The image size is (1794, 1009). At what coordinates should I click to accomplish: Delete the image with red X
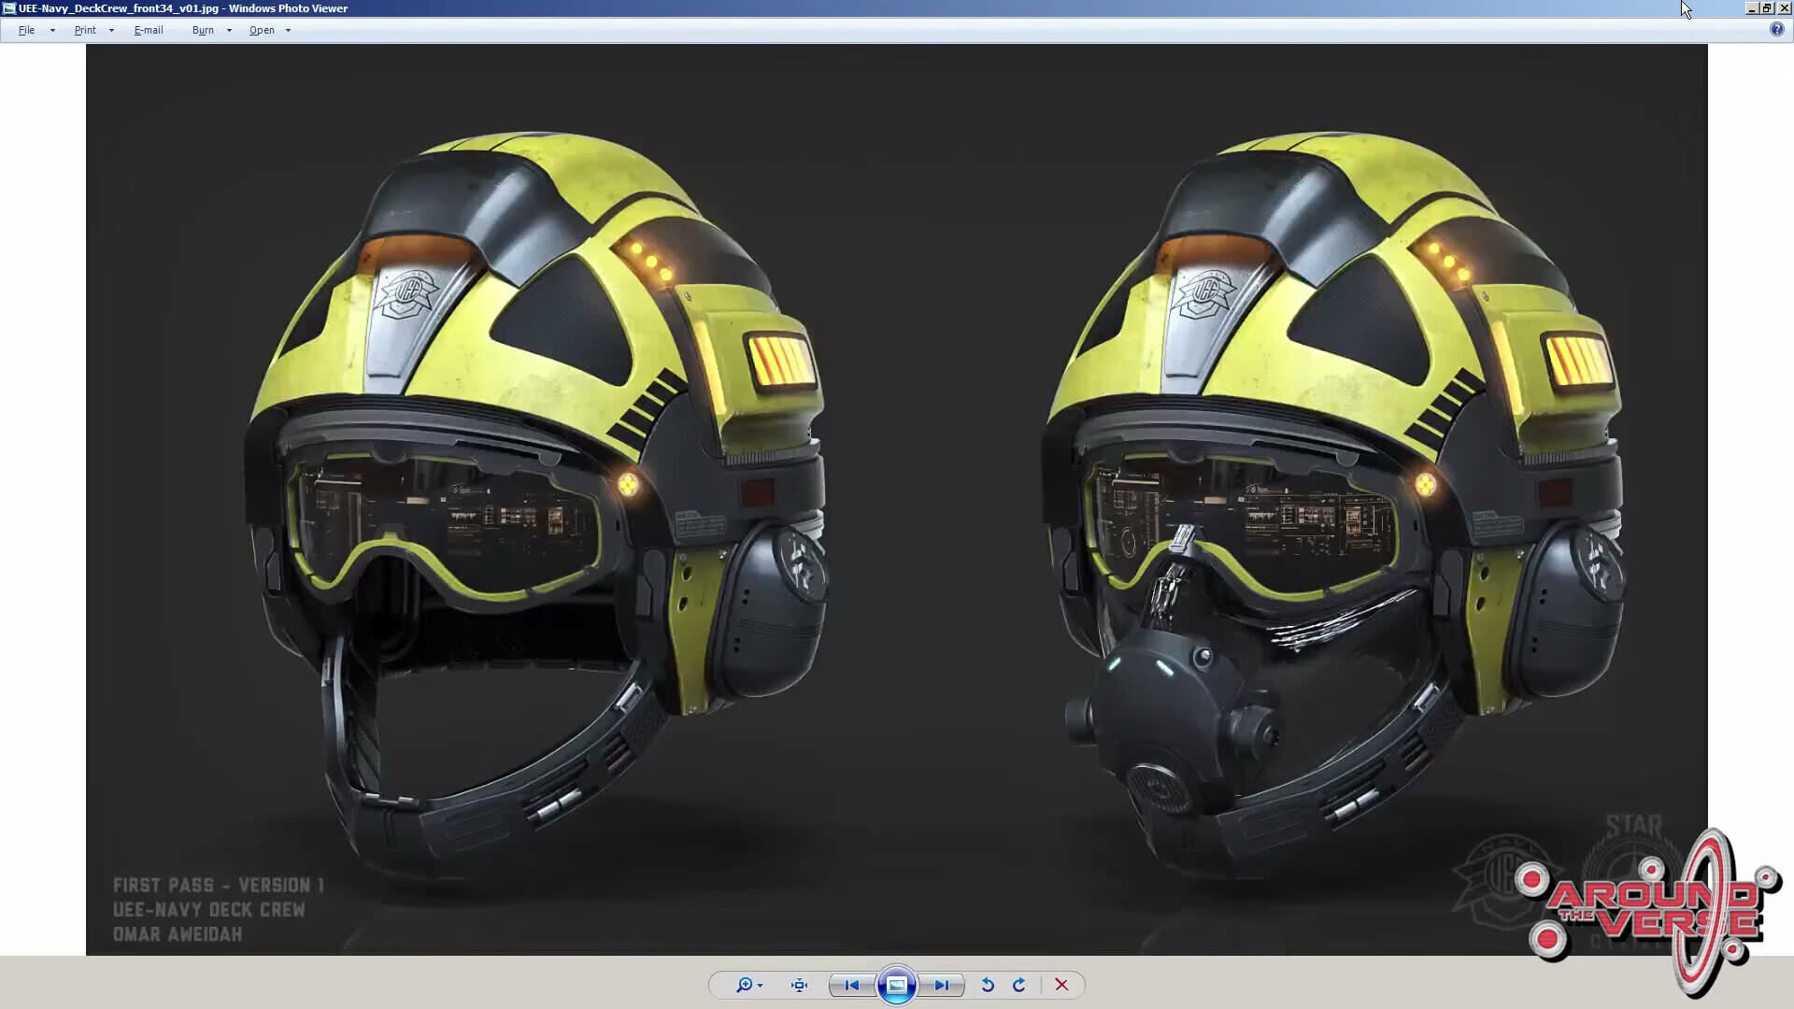pyautogui.click(x=1061, y=985)
